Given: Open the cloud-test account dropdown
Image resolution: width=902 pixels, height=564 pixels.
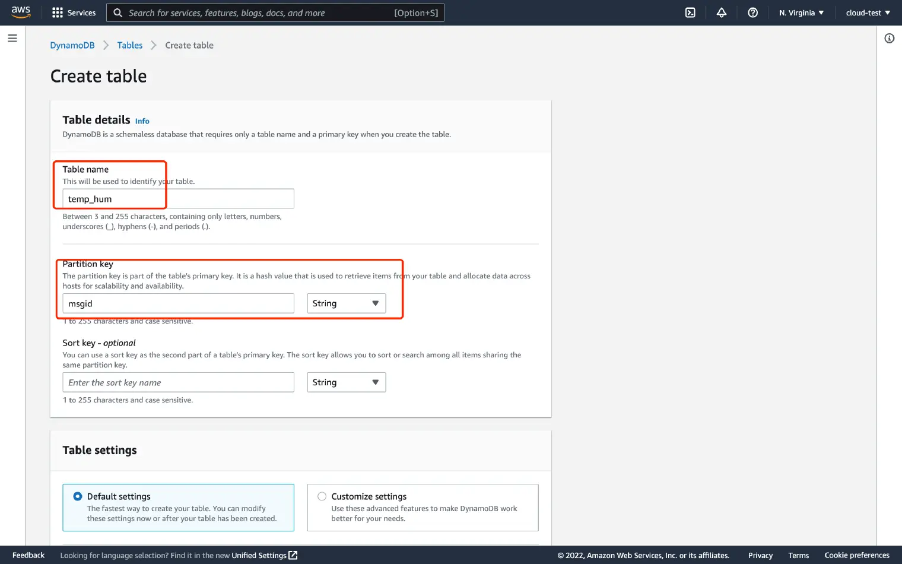Looking at the screenshot, I should tap(868, 12).
